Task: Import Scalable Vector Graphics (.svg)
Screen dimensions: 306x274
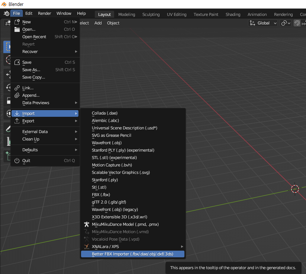Action: (133, 172)
